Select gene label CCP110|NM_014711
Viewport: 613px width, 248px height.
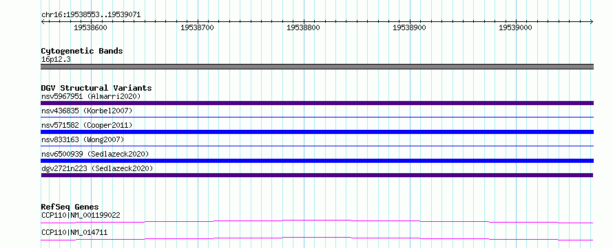[x=74, y=233]
